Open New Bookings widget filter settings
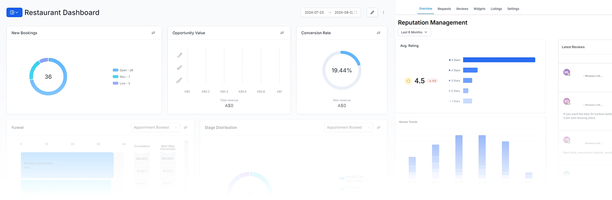Screen dimensions: 612x200 pos(153,33)
